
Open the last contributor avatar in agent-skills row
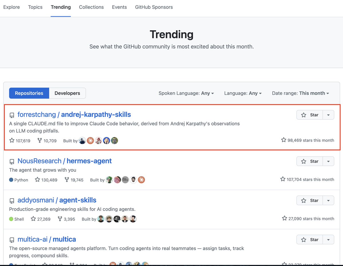[133, 219]
